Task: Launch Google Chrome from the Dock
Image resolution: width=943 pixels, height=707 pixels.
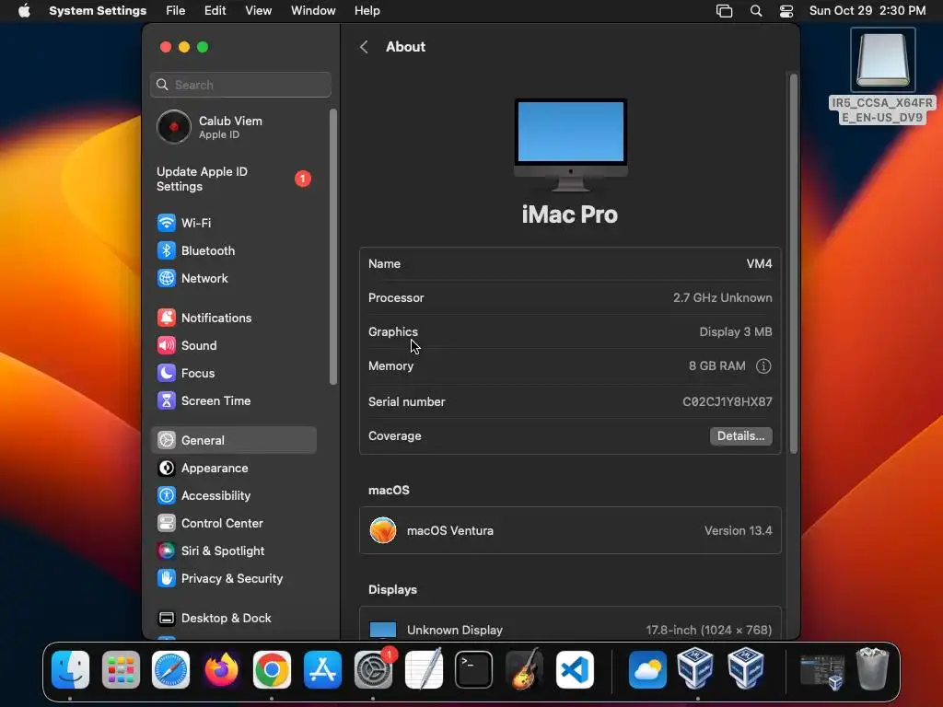Action: tap(272, 670)
